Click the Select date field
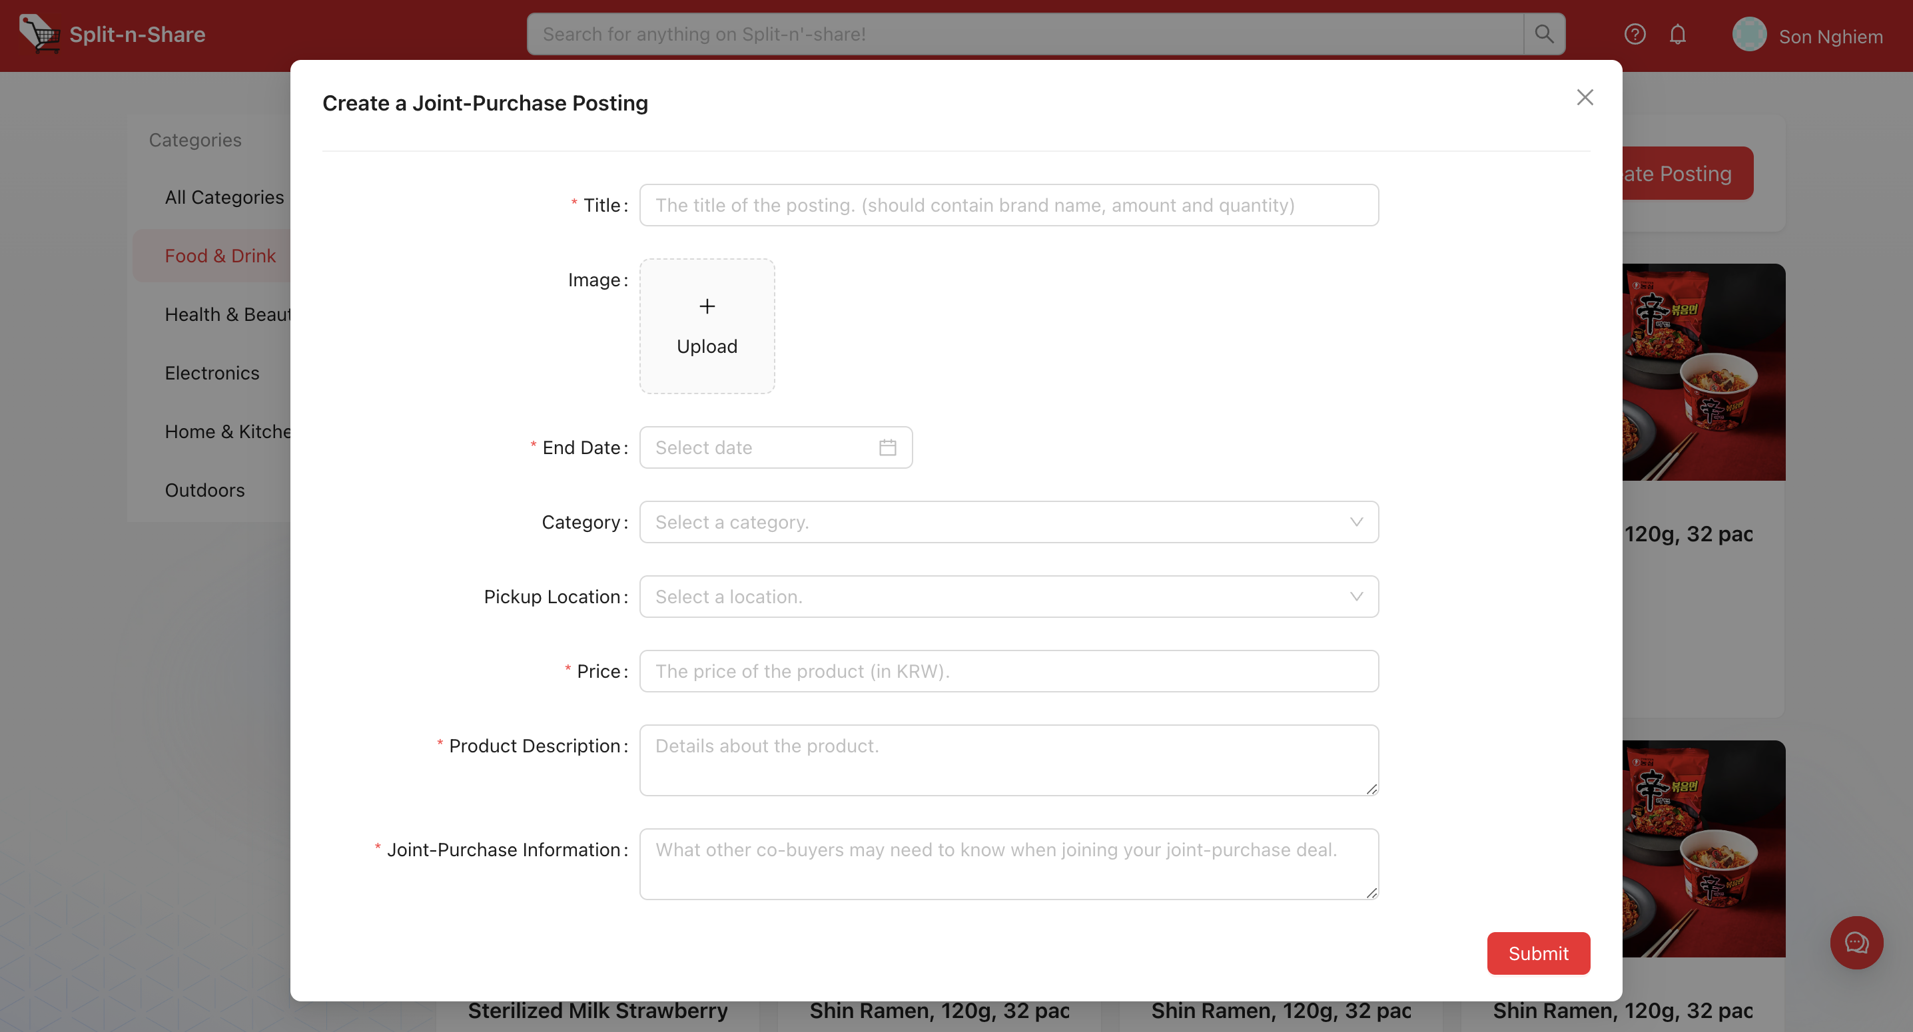The width and height of the screenshot is (1913, 1032). click(x=761, y=447)
